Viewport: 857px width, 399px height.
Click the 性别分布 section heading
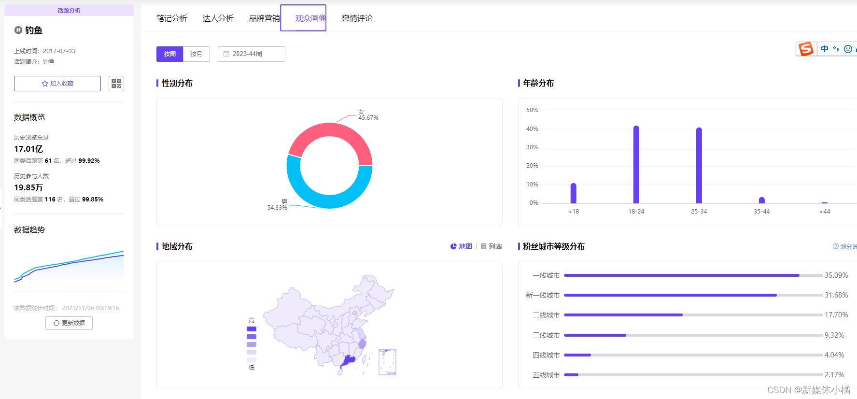tap(177, 83)
